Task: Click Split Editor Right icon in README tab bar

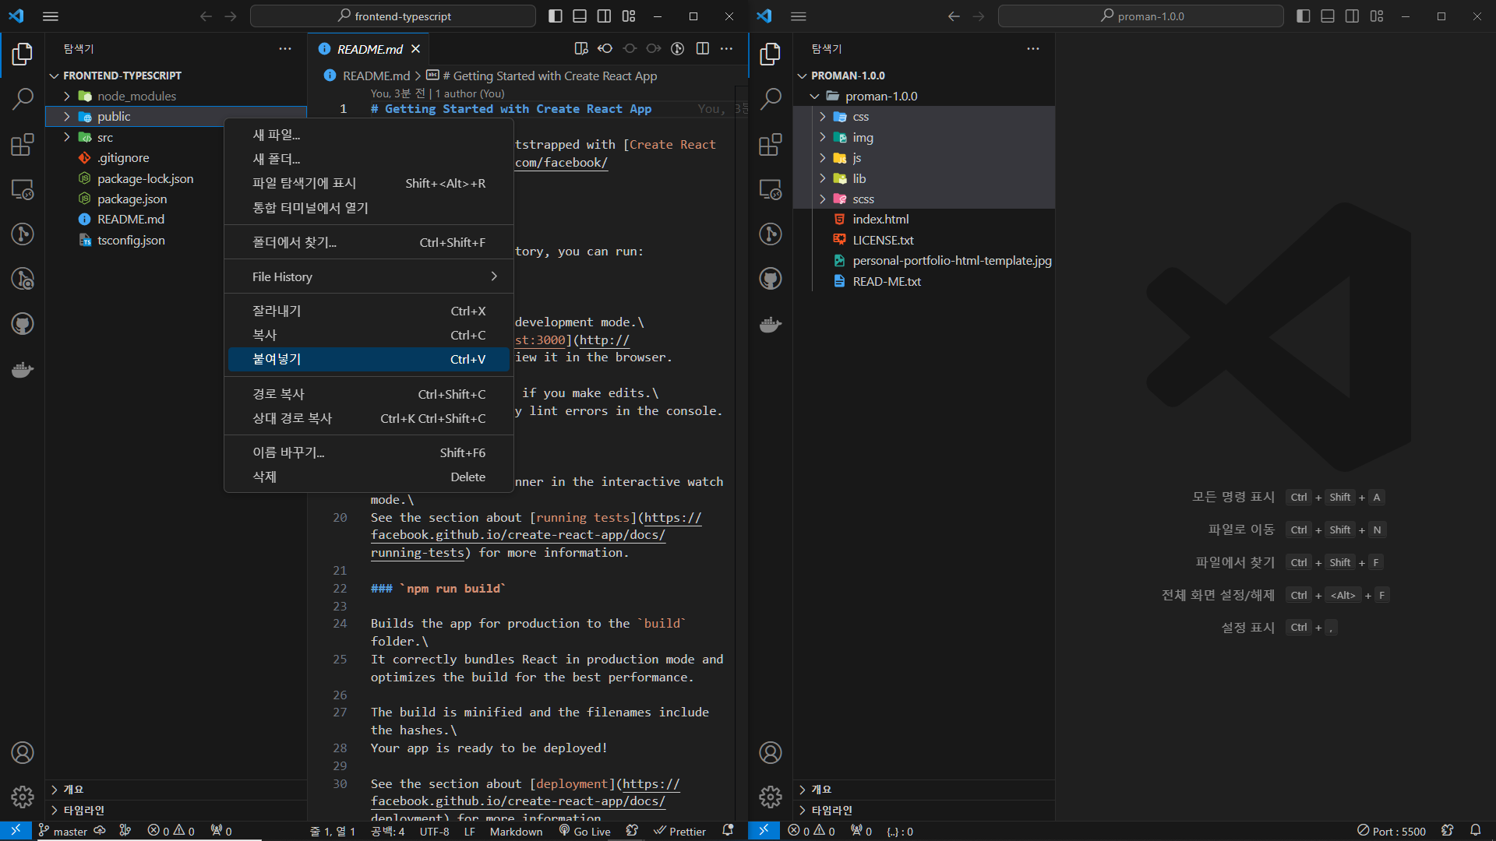Action: point(702,48)
